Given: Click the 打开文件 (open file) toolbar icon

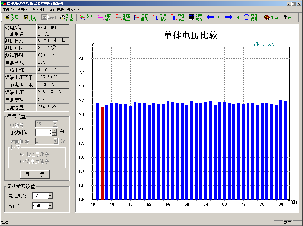Looking at the screenshot, I should click(11, 17).
